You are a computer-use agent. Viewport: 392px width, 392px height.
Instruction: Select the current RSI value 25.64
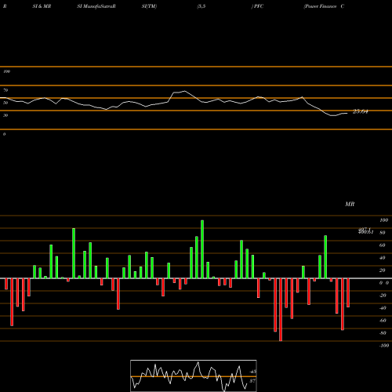point(361,111)
